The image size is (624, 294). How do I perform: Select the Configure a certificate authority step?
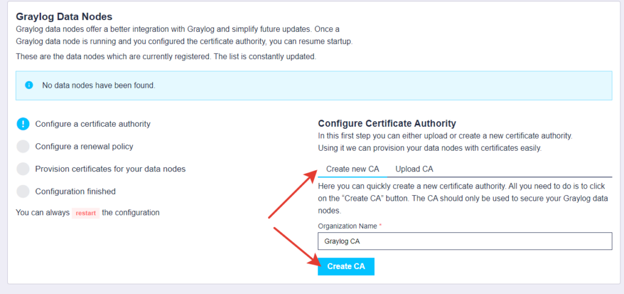93,124
